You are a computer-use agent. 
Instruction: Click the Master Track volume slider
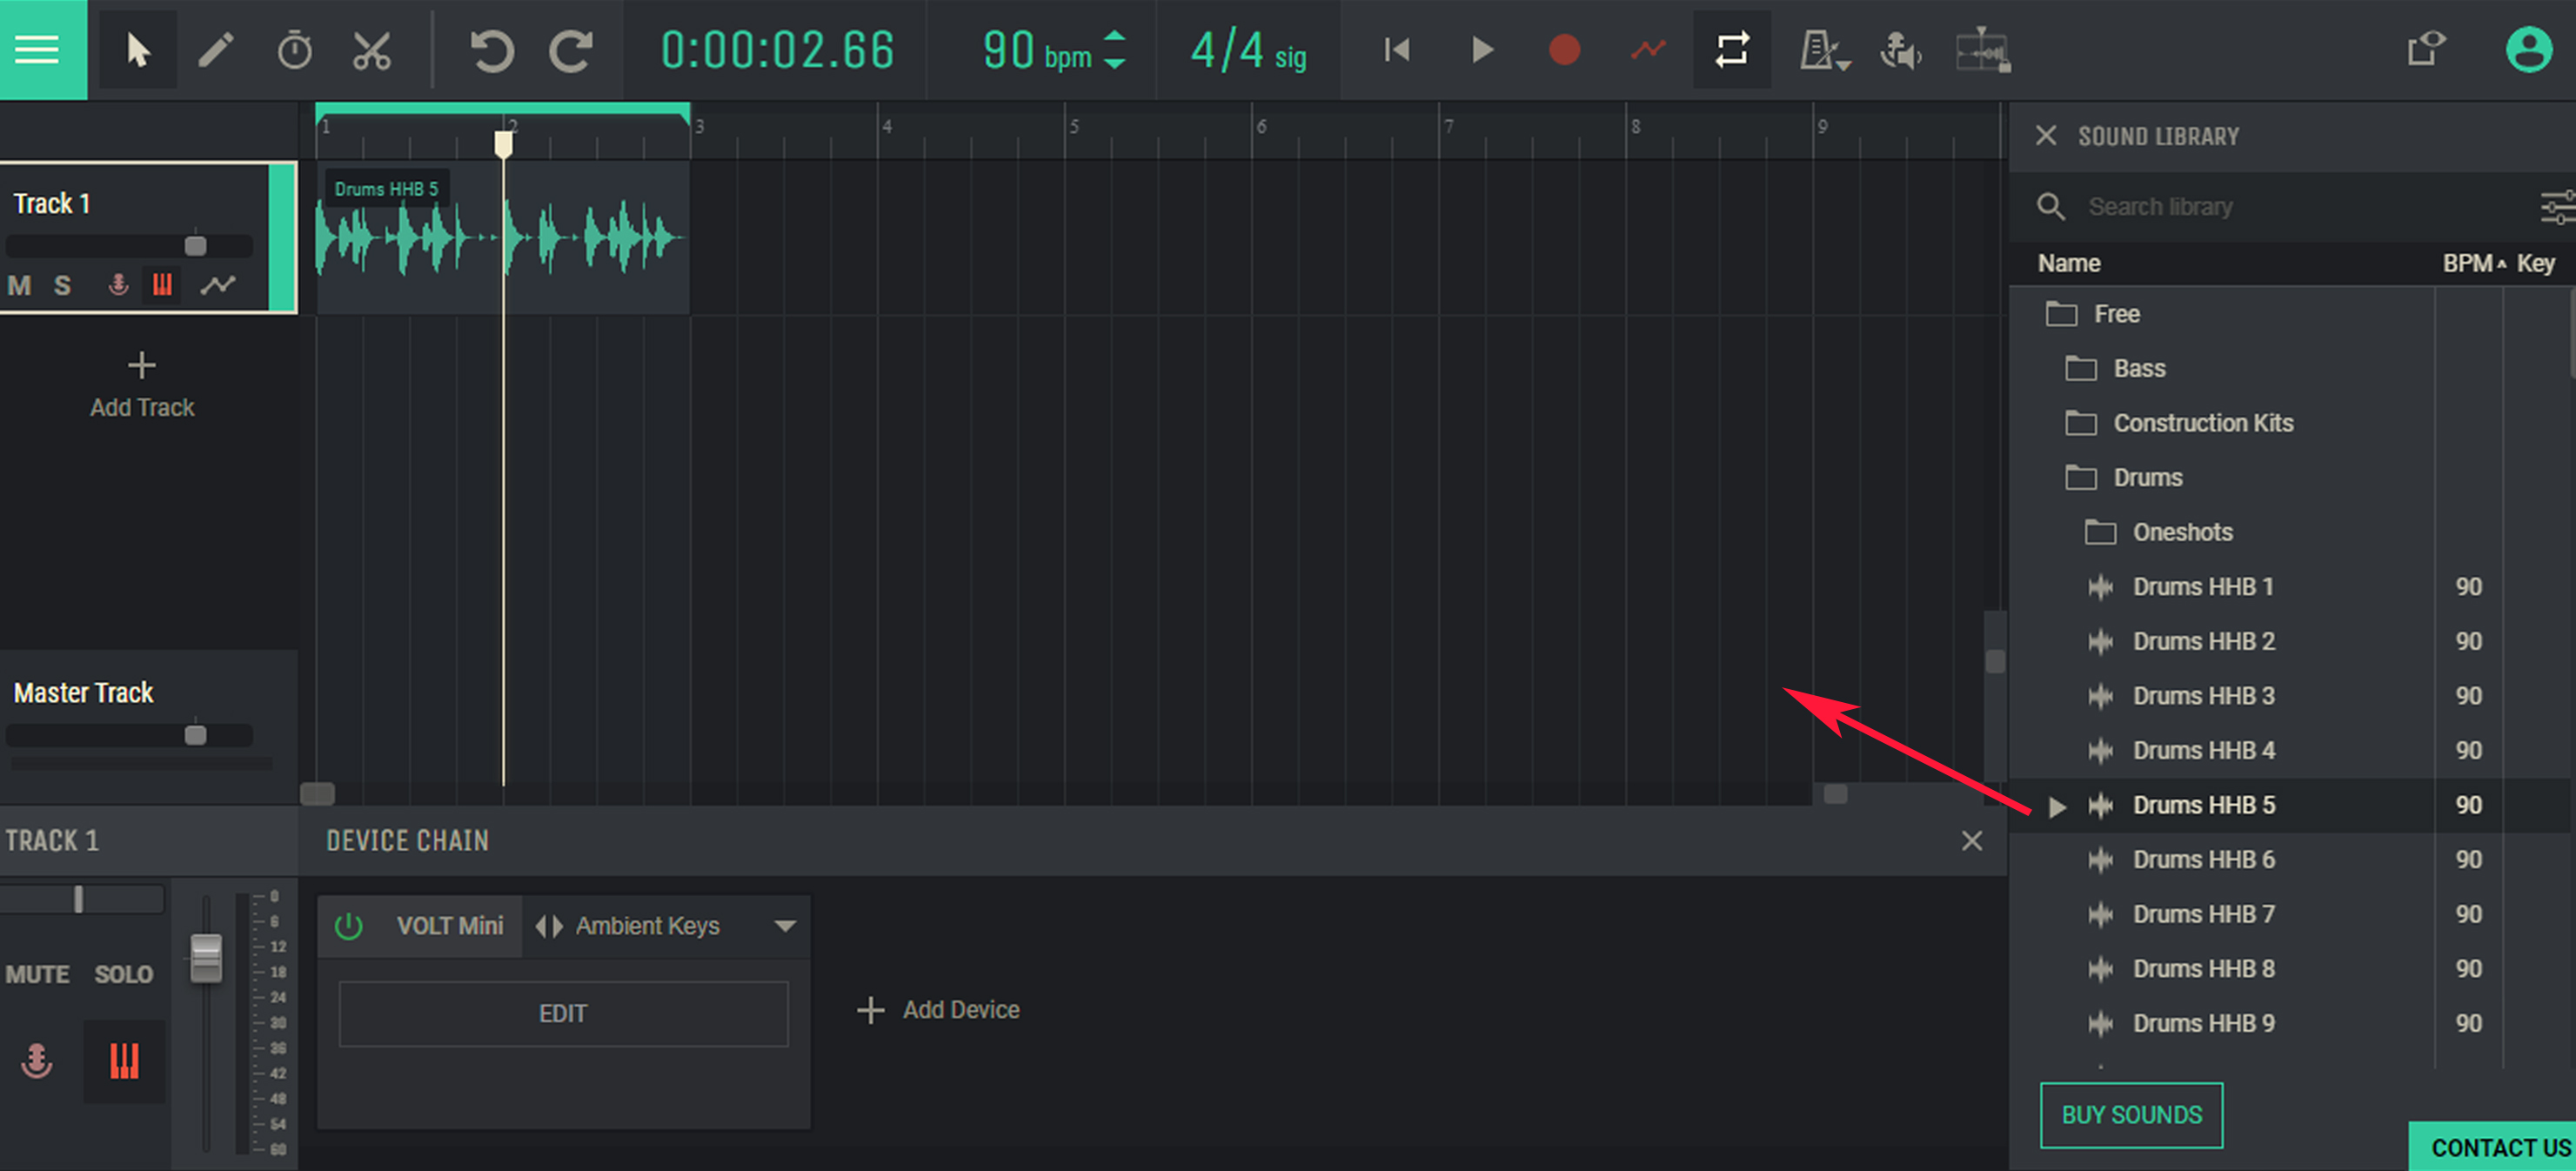(x=195, y=736)
